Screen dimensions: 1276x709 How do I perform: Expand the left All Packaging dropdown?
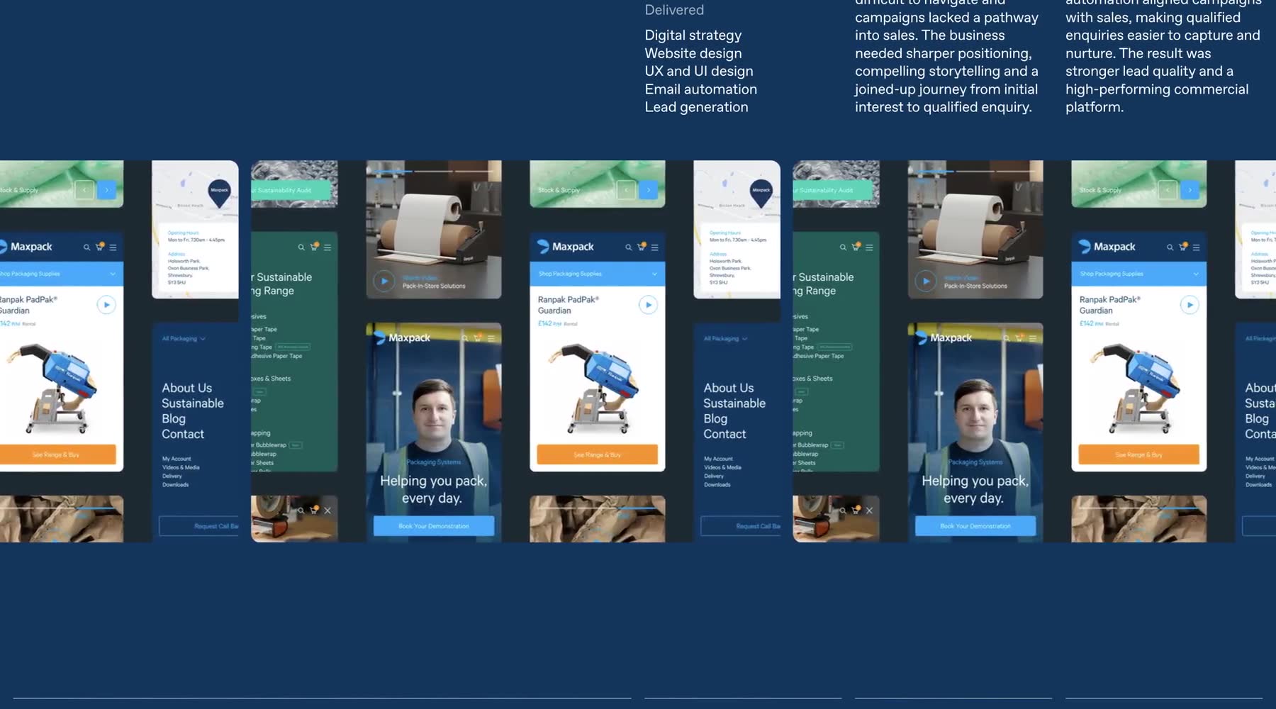click(184, 339)
